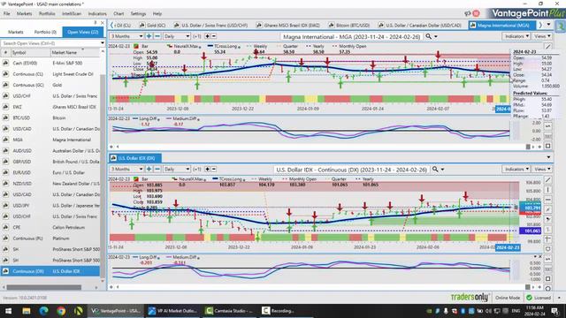This screenshot has height=318, width=566.
Task: Click the search magnifier in U.S. Dollar IDX chart
Action: pyautogui.click(x=435, y=169)
